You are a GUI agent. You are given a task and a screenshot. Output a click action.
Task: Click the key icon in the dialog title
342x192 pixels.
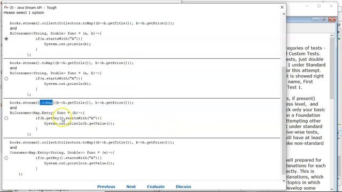6,7
